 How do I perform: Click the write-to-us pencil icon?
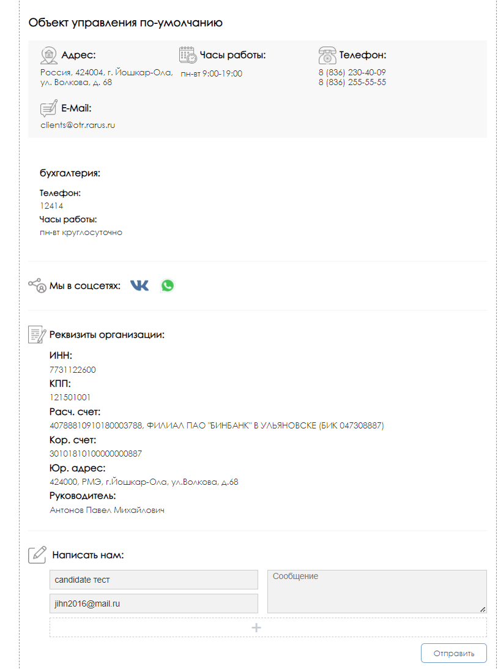pyautogui.click(x=37, y=555)
